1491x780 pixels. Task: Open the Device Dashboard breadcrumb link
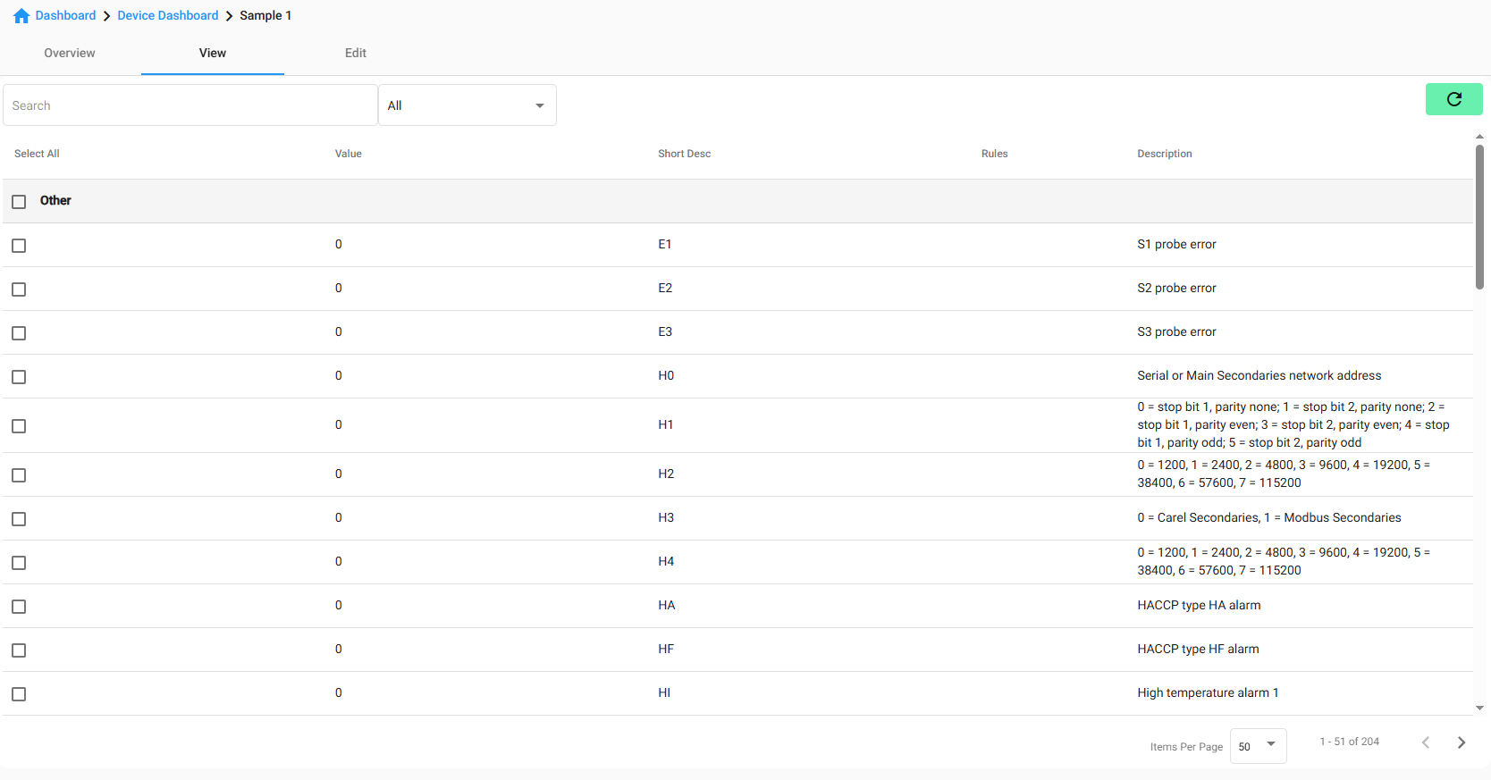[168, 15]
